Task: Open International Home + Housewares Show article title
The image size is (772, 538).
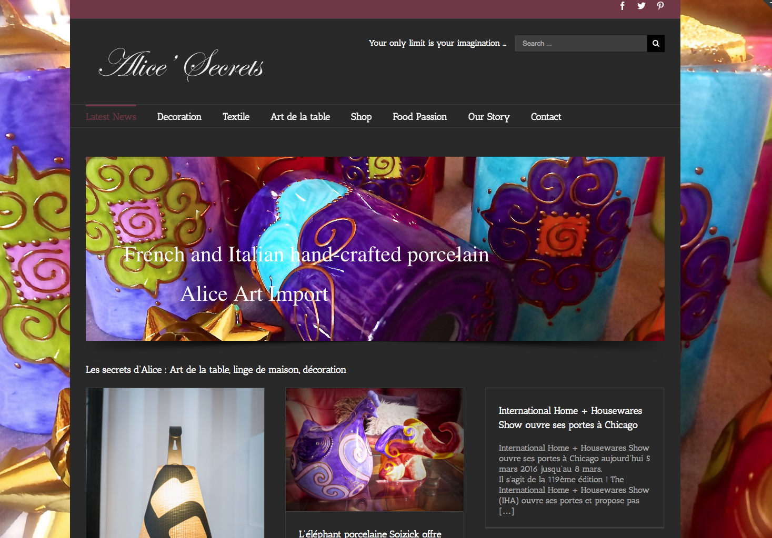Action: 570,418
